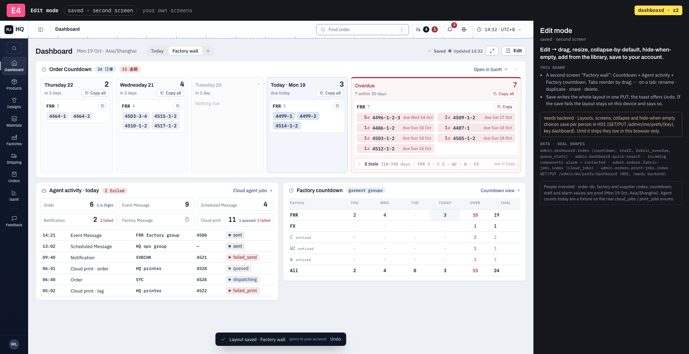Expand dashboard to fullscreen
This screenshot has width=689, height=354.
tap(492, 51)
